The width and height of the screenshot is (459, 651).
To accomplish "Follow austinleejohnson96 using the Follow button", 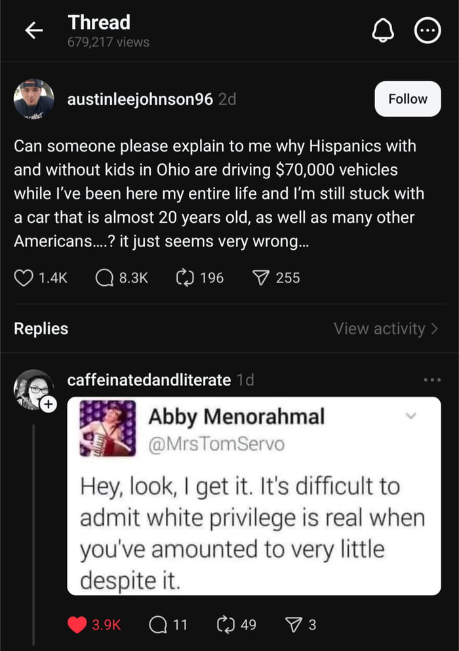I will 407,99.
